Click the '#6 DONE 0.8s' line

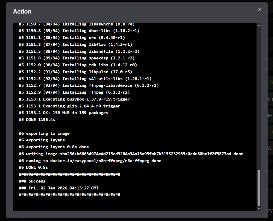(33, 168)
